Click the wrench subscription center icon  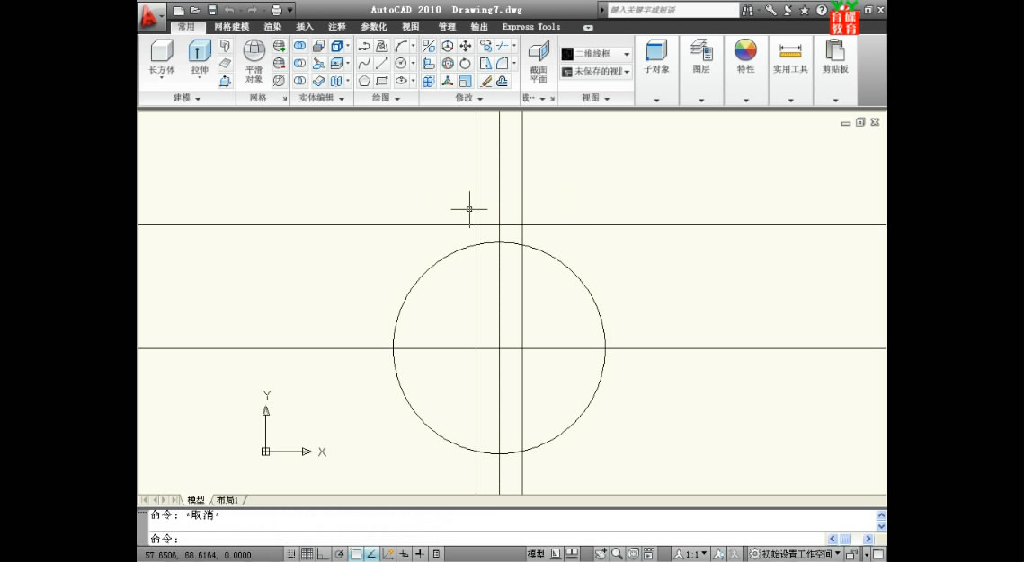tap(770, 11)
